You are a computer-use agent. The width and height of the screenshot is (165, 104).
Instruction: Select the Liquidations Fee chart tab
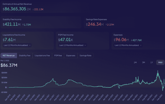pyautogui.click(x=42, y=55)
